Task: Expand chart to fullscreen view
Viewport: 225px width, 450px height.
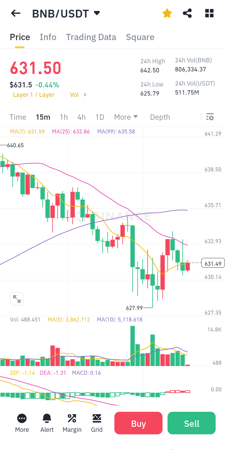Action: [17, 299]
